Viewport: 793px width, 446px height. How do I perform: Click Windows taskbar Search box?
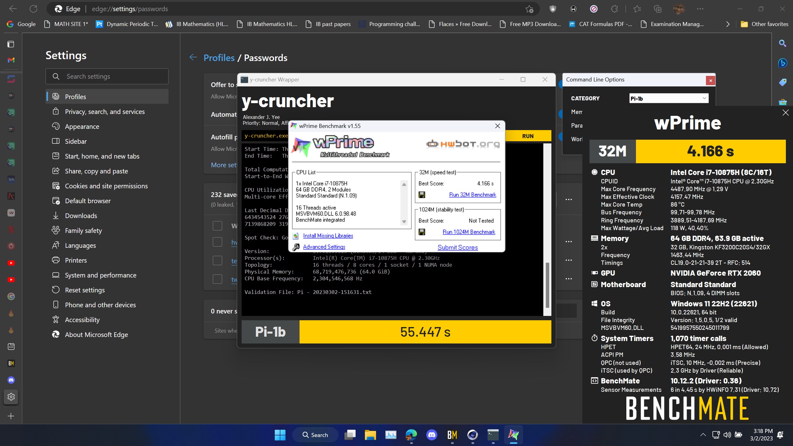pos(315,435)
